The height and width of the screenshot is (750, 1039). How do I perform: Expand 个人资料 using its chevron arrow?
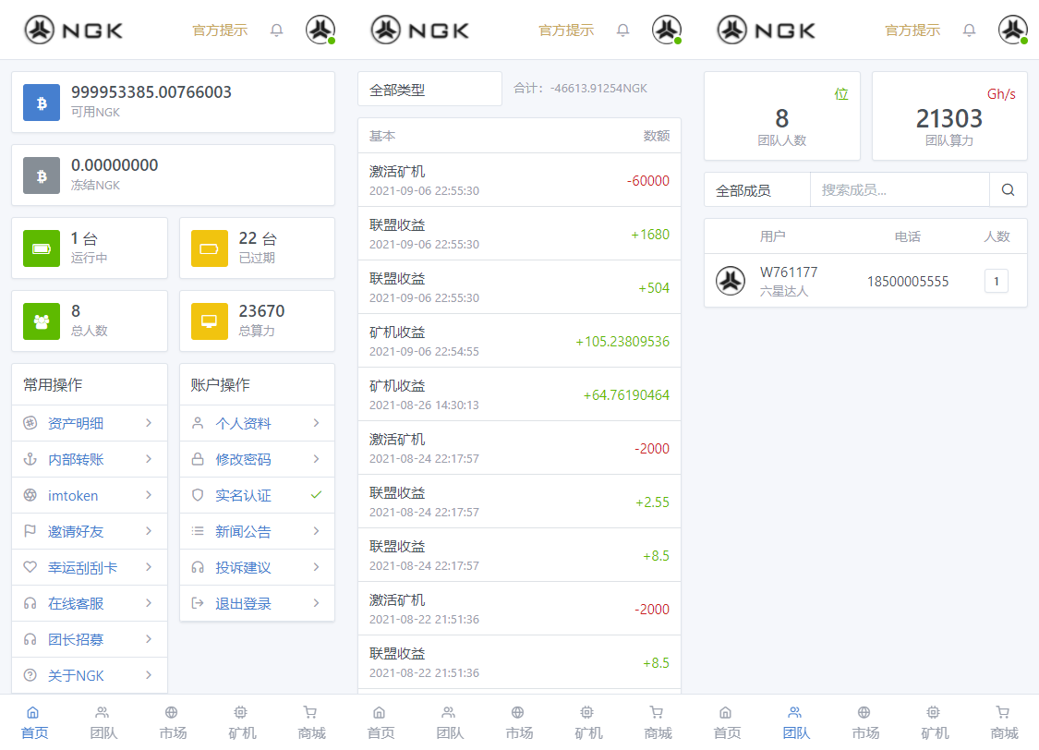(316, 423)
